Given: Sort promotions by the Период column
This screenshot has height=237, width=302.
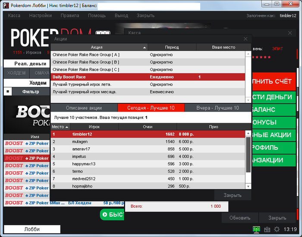Looking at the screenshot, I should click(172, 47).
